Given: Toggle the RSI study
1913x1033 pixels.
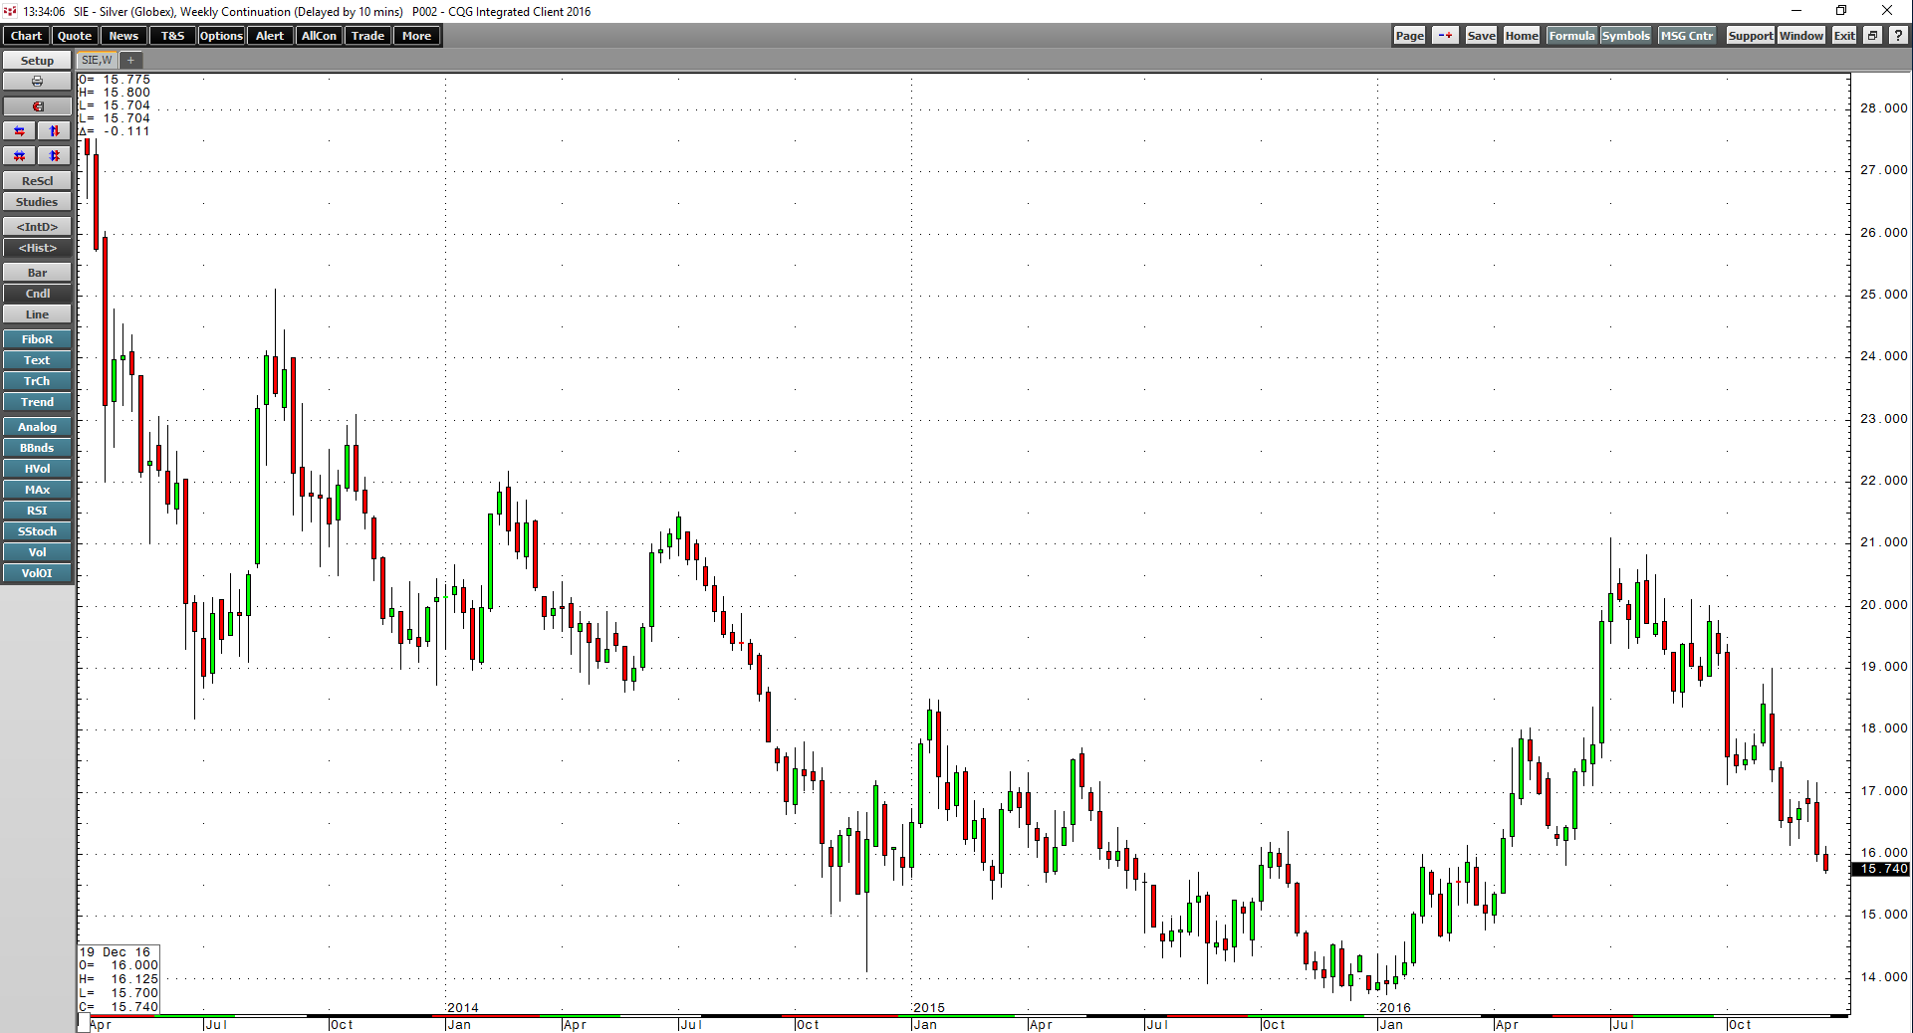Looking at the screenshot, I should pyautogui.click(x=37, y=511).
